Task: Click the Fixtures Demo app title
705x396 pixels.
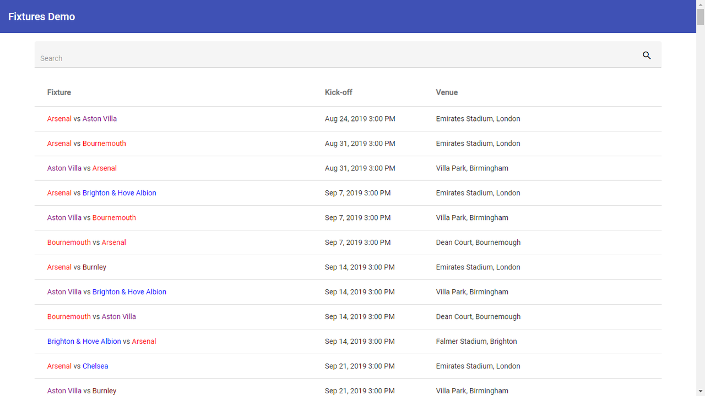Action: pyautogui.click(x=41, y=16)
